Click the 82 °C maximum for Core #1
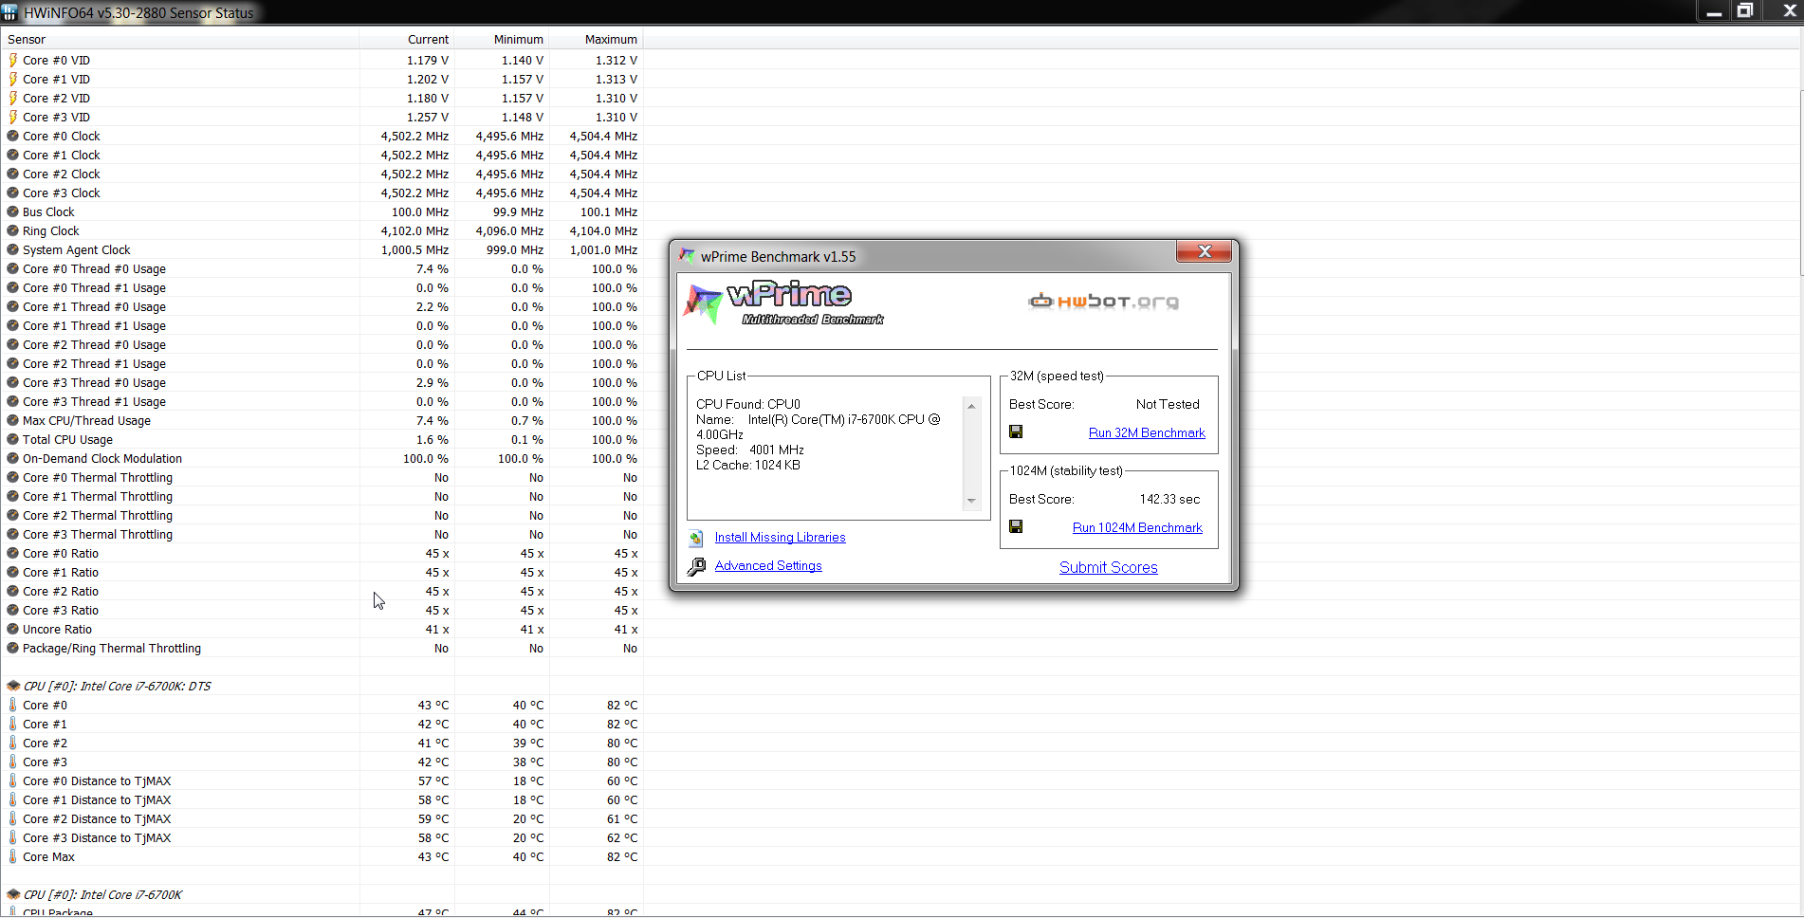Viewport: 1804px width, 918px height. click(622, 724)
